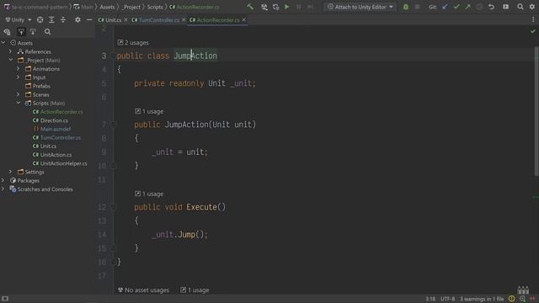
Task: Click the editor vertical scrollbar
Action: pos(536,112)
